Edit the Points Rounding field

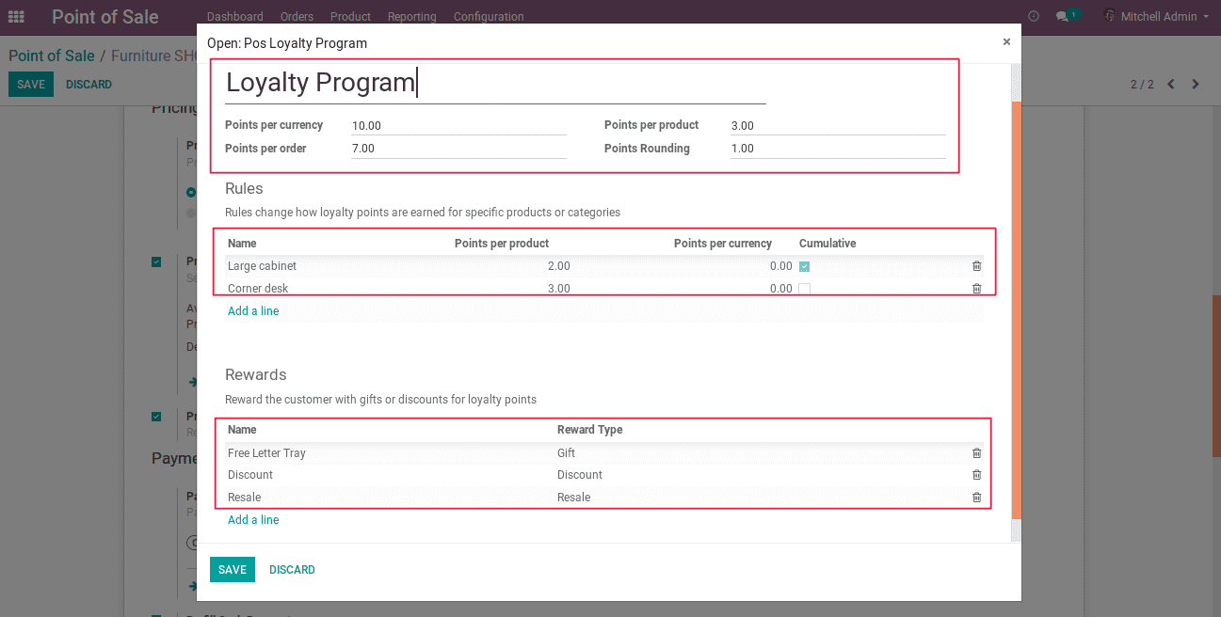pyautogui.click(x=838, y=148)
